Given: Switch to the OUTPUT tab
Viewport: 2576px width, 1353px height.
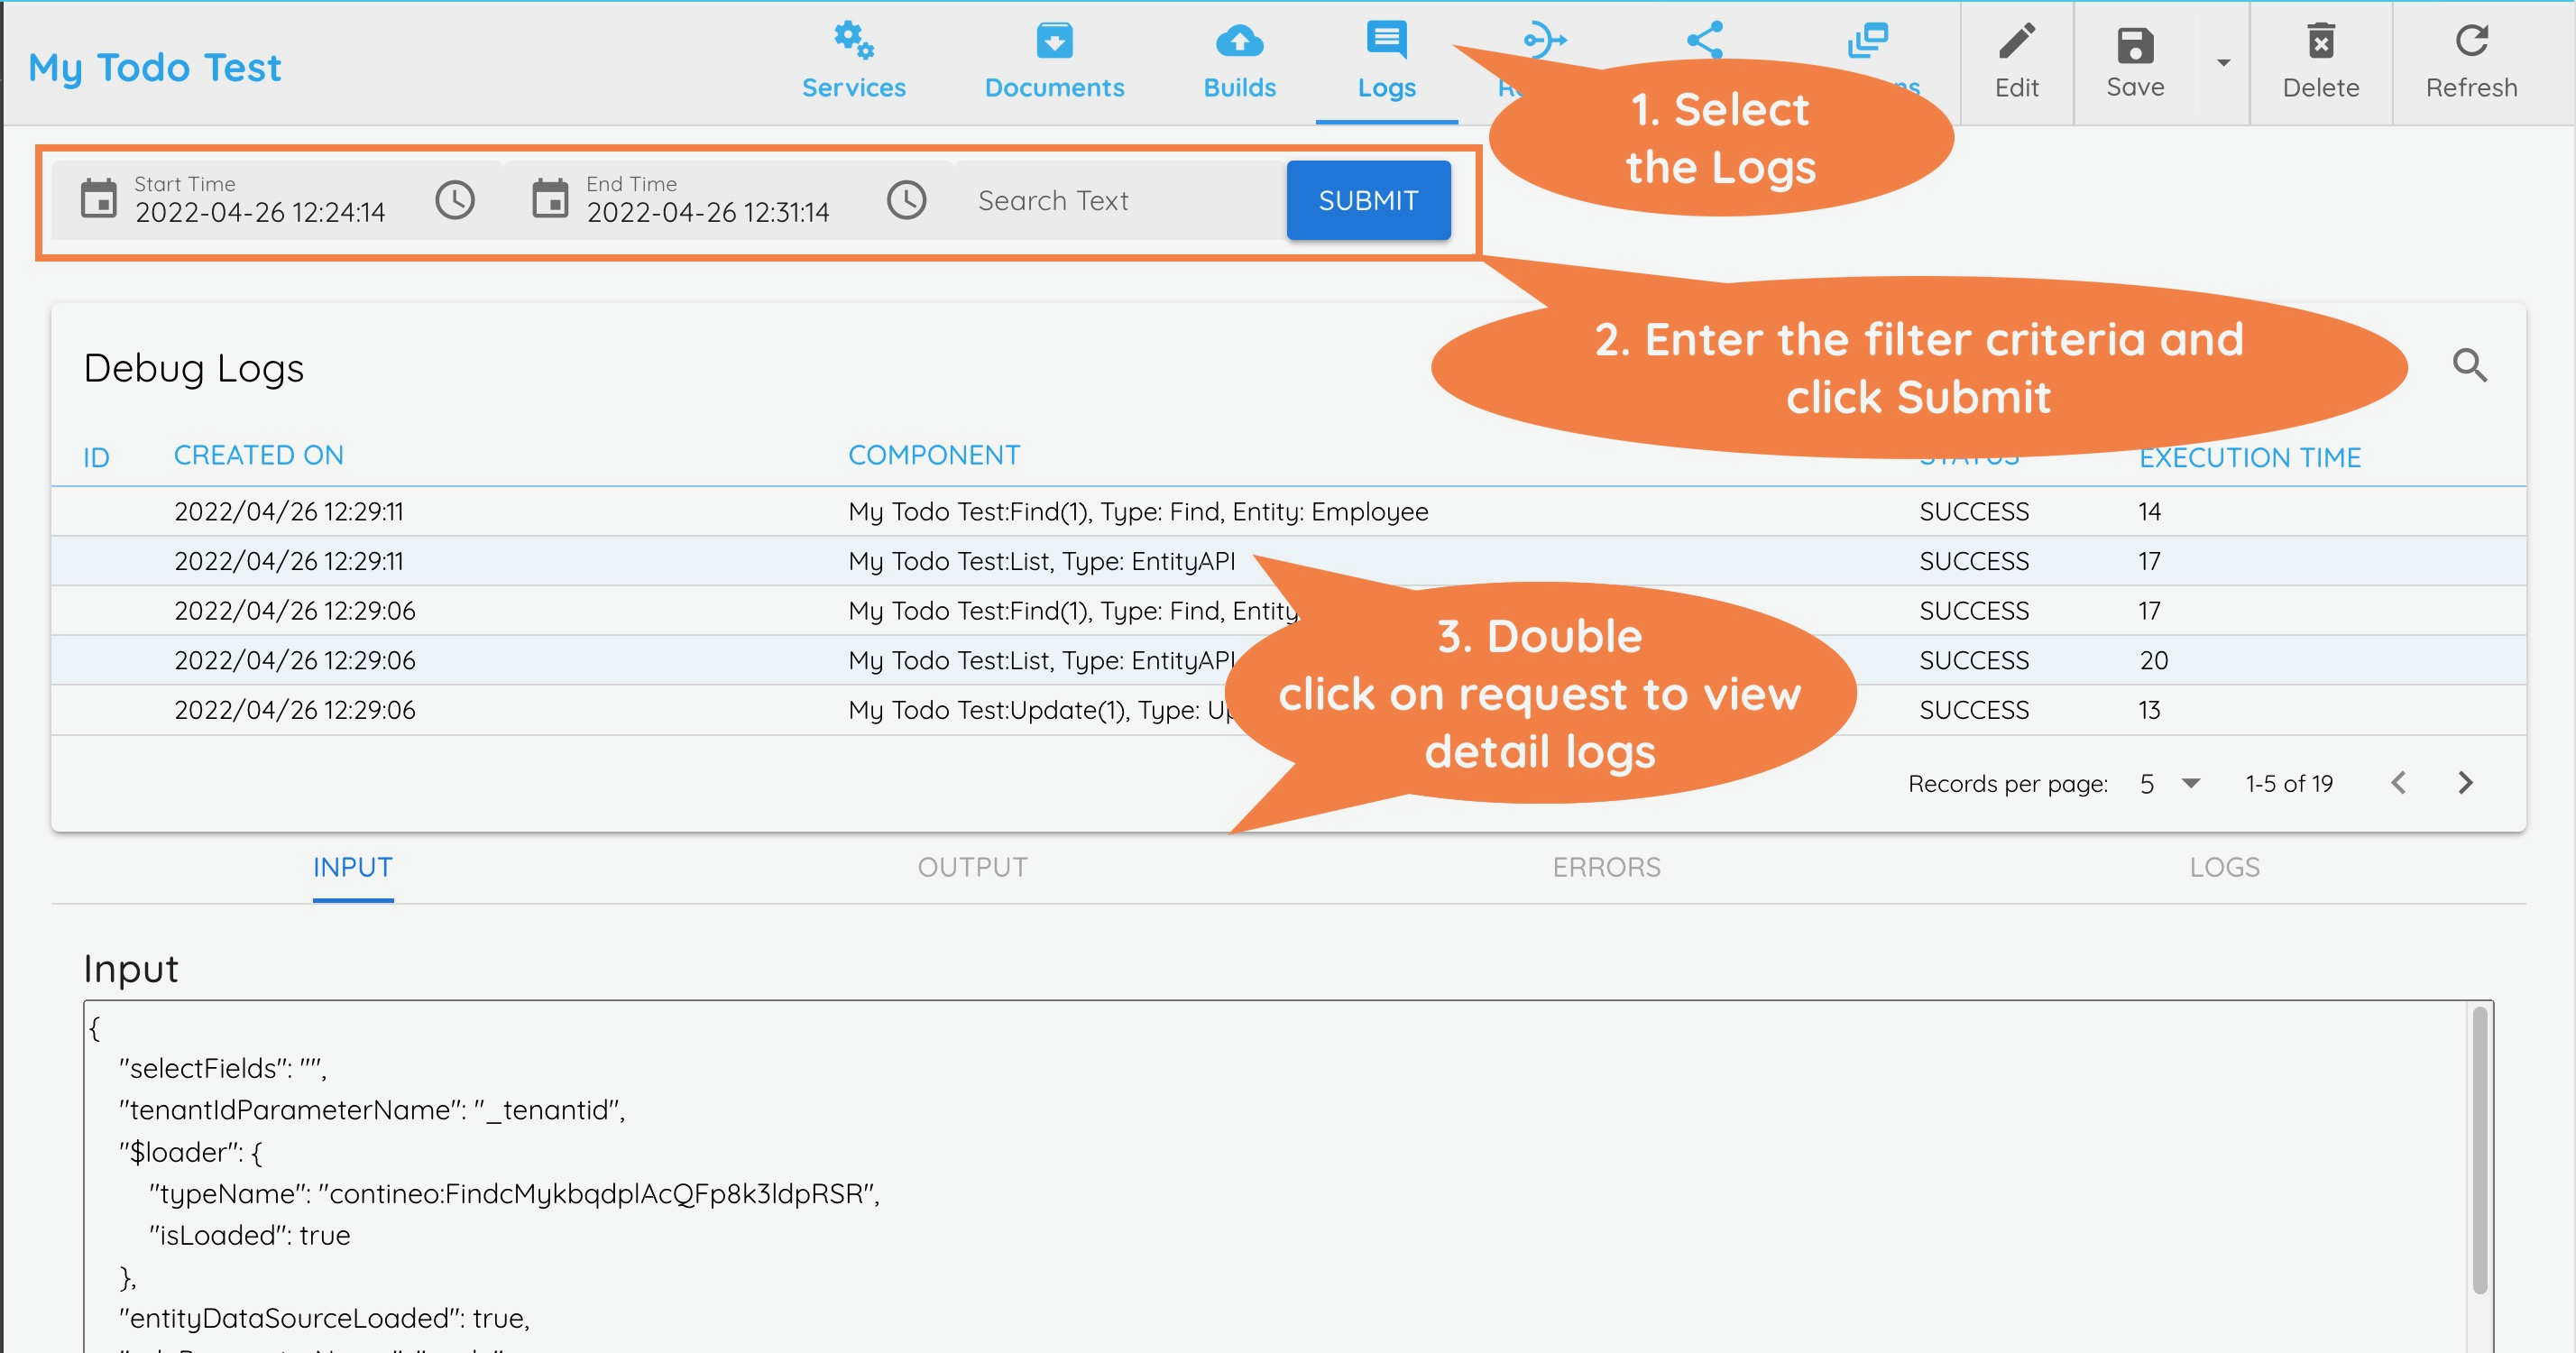Looking at the screenshot, I should 972,867.
